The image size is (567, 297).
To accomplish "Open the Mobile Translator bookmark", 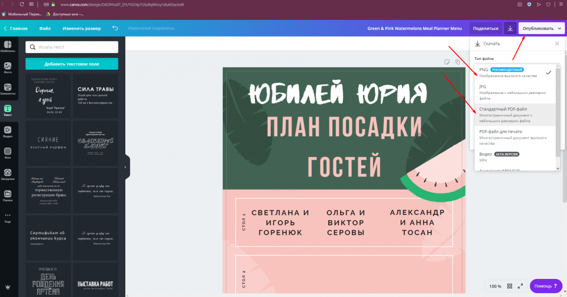I will pyautogui.click(x=22, y=14).
